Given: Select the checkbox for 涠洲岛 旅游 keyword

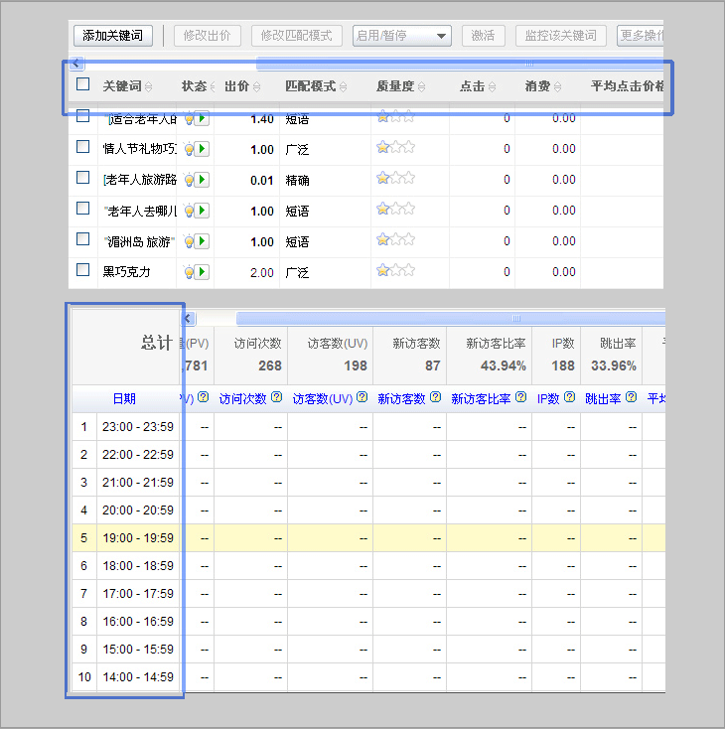Looking at the screenshot, I should click(83, 239).
